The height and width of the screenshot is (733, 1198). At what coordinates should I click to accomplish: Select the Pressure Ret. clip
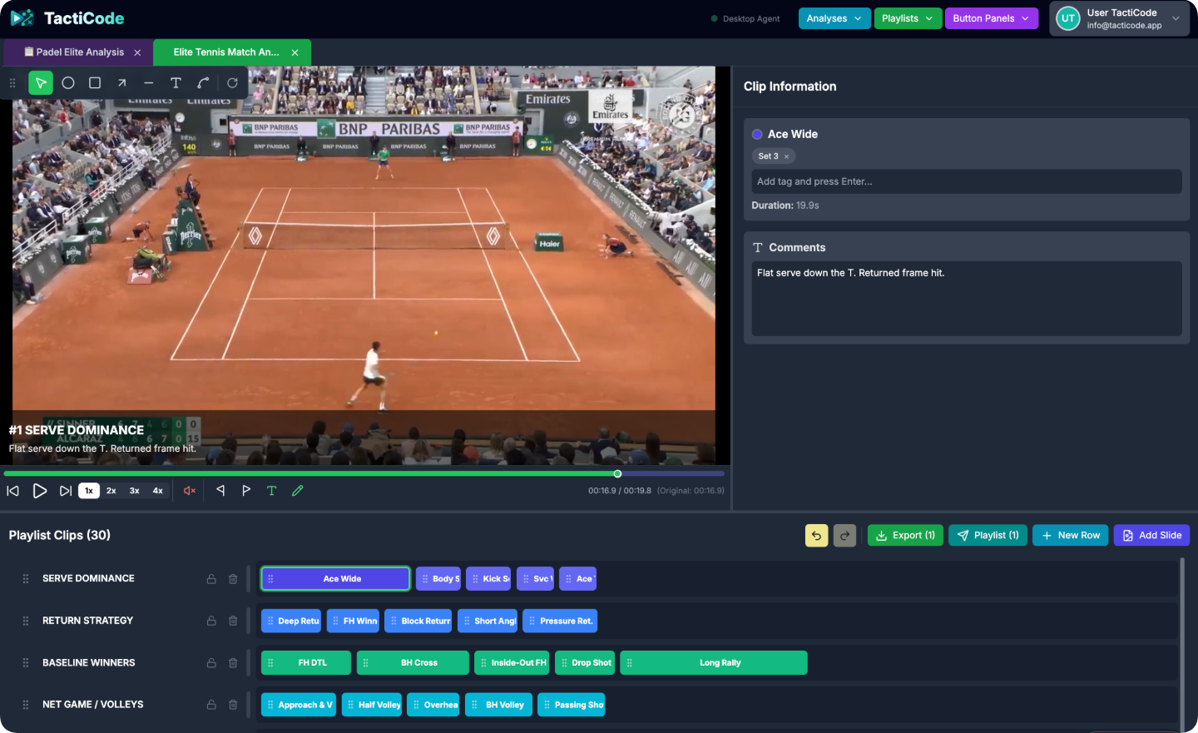(x=560, y=622)
